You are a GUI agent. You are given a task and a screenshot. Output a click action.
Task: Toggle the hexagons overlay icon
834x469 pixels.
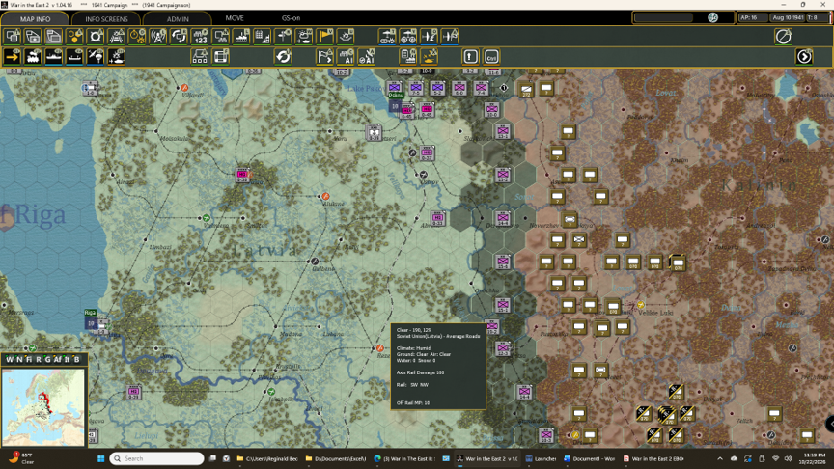click(x=74, y=37)
